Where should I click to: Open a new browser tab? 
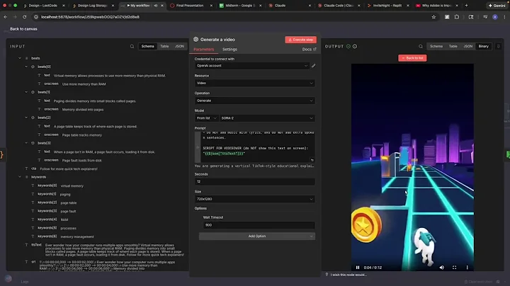466,6
